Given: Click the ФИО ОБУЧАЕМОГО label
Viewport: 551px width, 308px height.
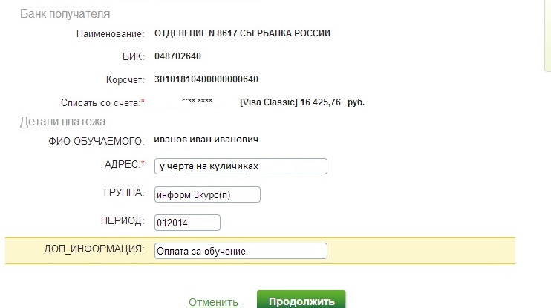Looking at the screenshot, I should [x=97, y=142].
